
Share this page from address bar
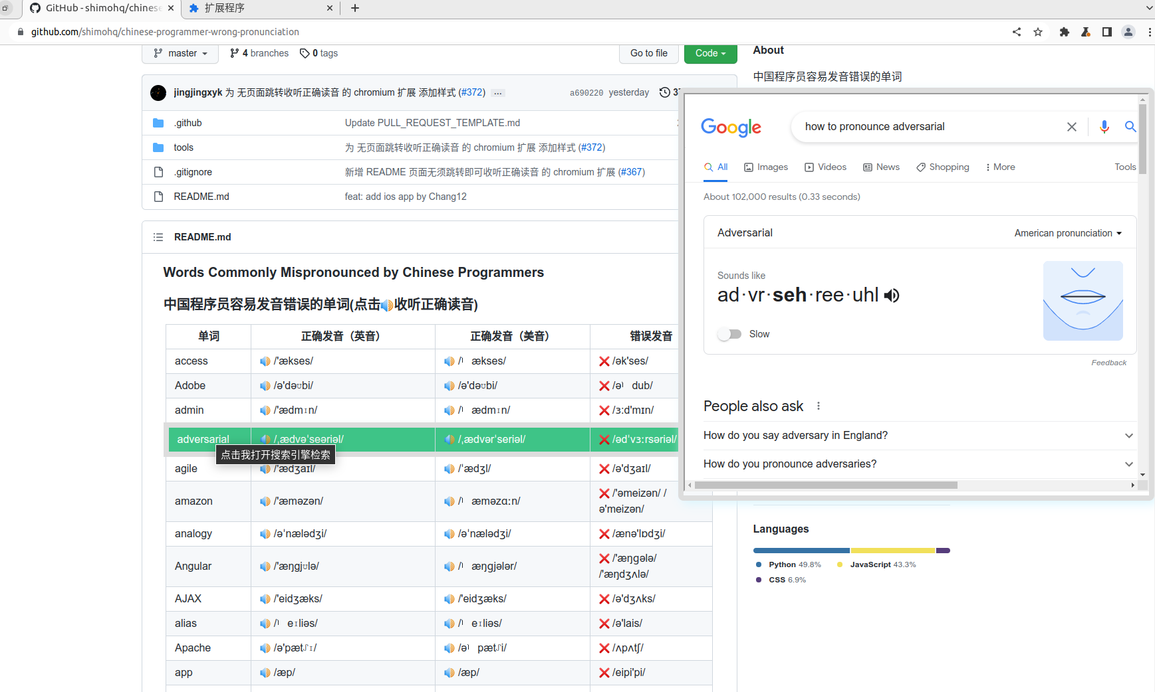click(1017, 32)
